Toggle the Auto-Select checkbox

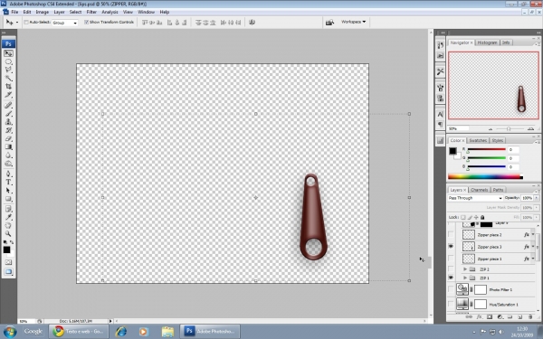tap(26, 22)
